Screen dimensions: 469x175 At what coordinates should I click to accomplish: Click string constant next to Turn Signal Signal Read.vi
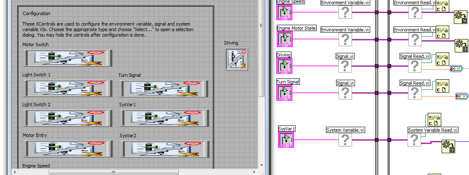coord(442,86)
